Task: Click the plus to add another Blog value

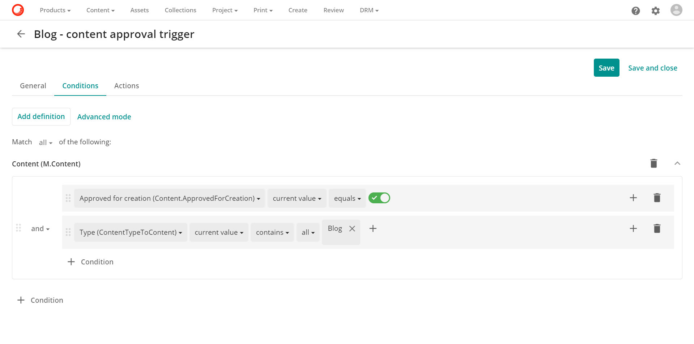Action: [x=373, y=228]
